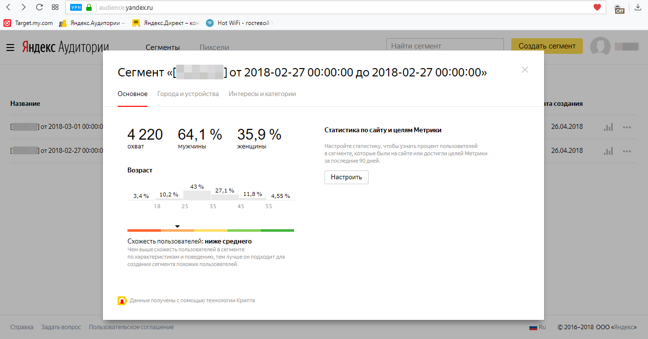Click the Статистика по сайту и целям Метрики heading
The height and width of the screenshot is (339, 648).
383,130
